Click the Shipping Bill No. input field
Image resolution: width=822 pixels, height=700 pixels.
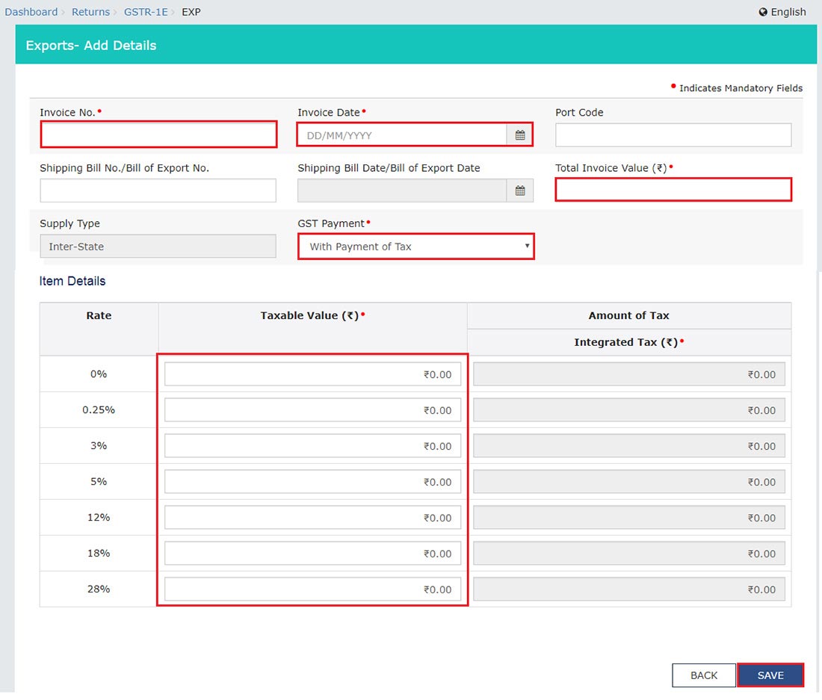coord(158,191)
